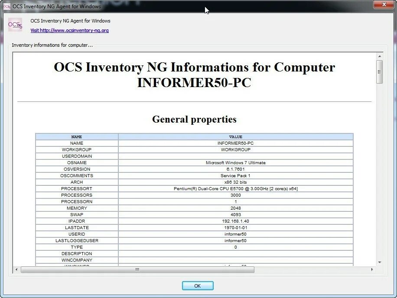
Task: Visit the ocsinventory-ng.org link
Action: click(70, 30)
